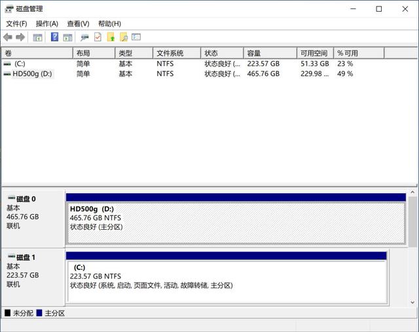This screenshot has height=332, width=419.
Task: Click the drive icon beside (C:) row
Action: coord(7,64)
